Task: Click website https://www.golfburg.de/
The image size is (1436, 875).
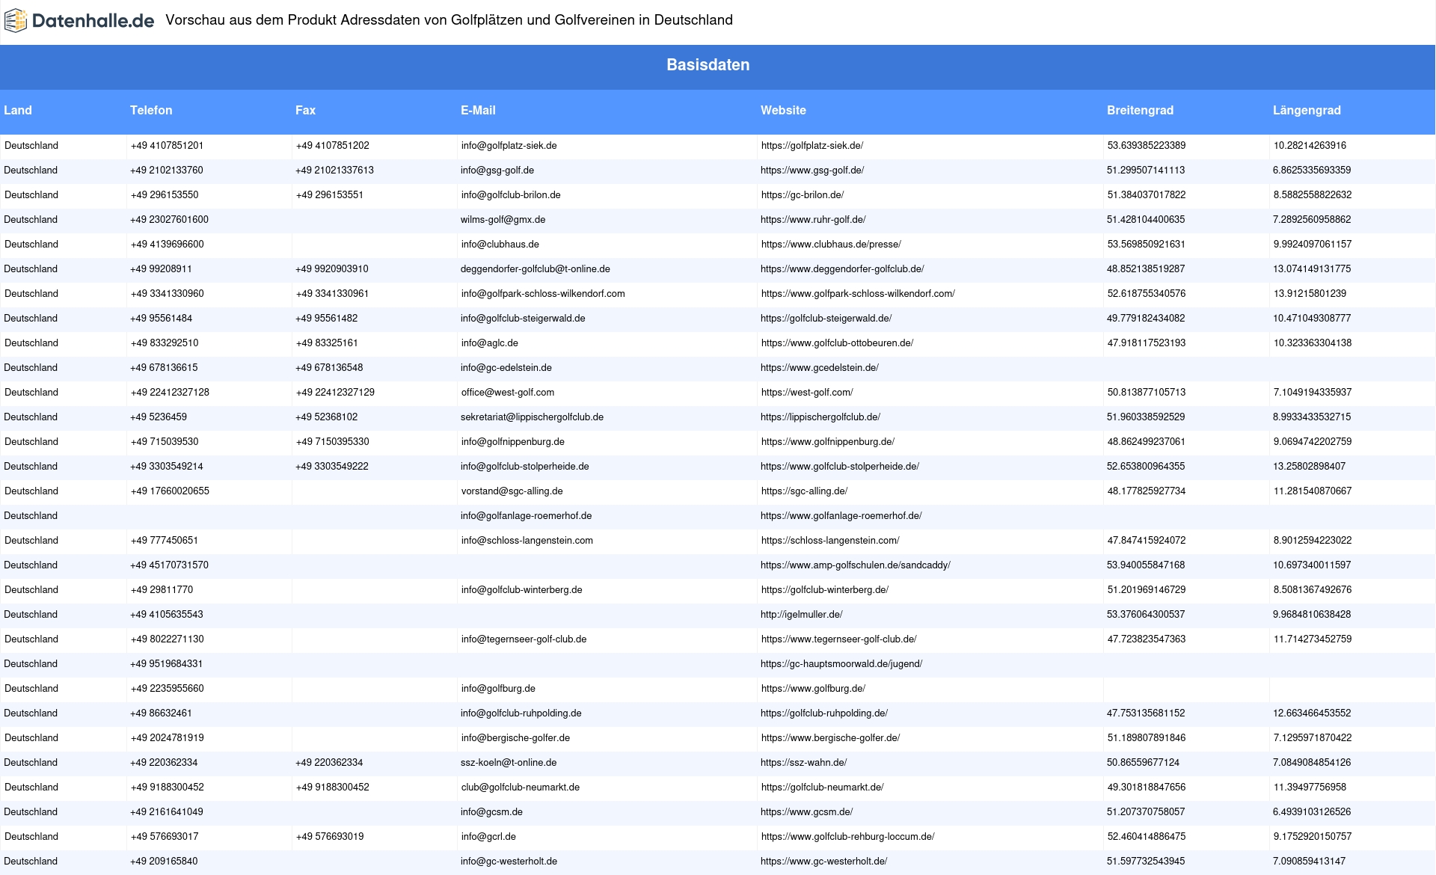Action: 813,689
